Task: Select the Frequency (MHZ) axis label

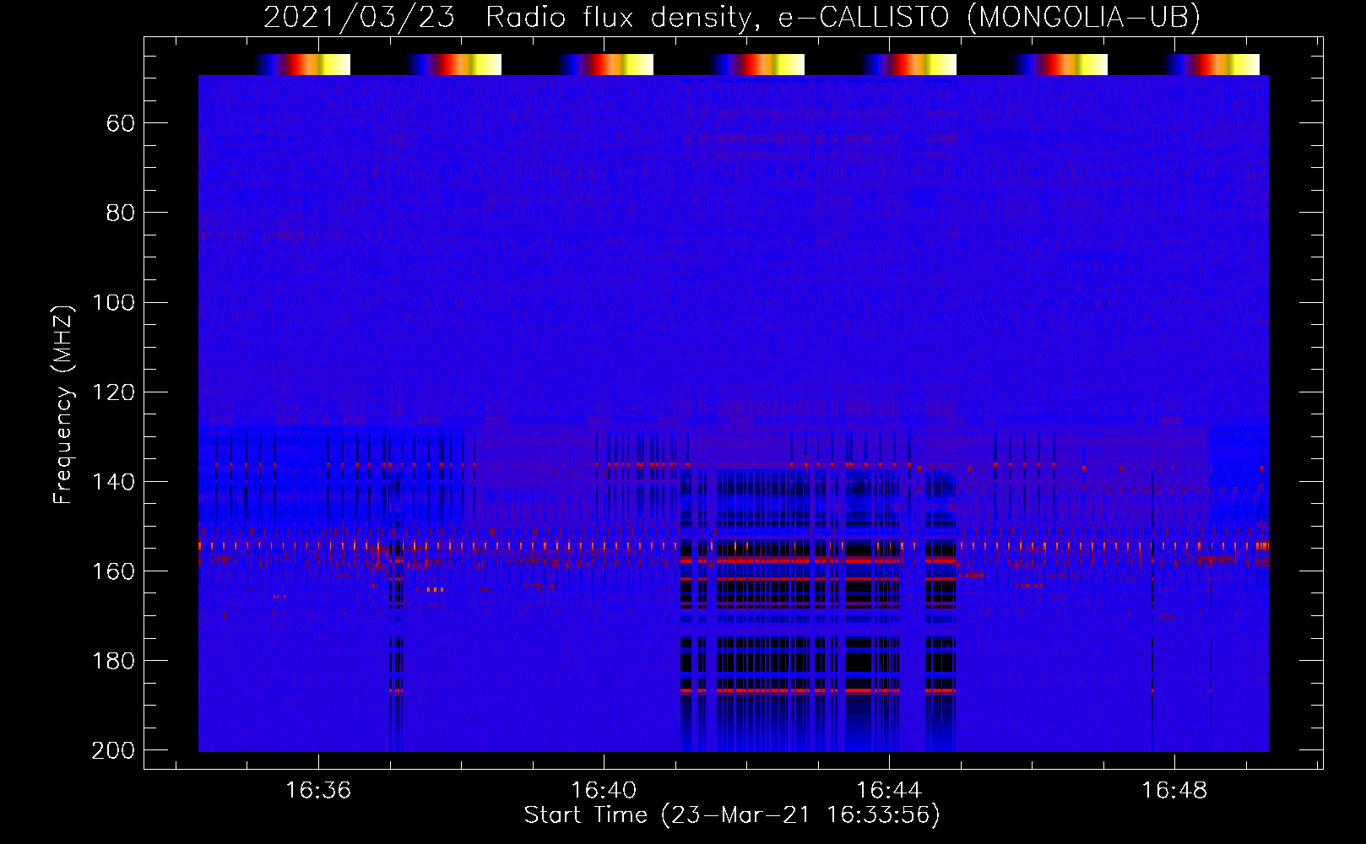Action: [x=63, y=404]
